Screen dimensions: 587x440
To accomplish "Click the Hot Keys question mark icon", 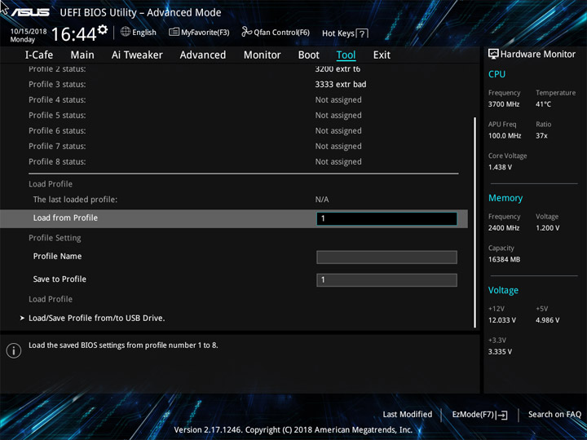I will tap(362, 33).
